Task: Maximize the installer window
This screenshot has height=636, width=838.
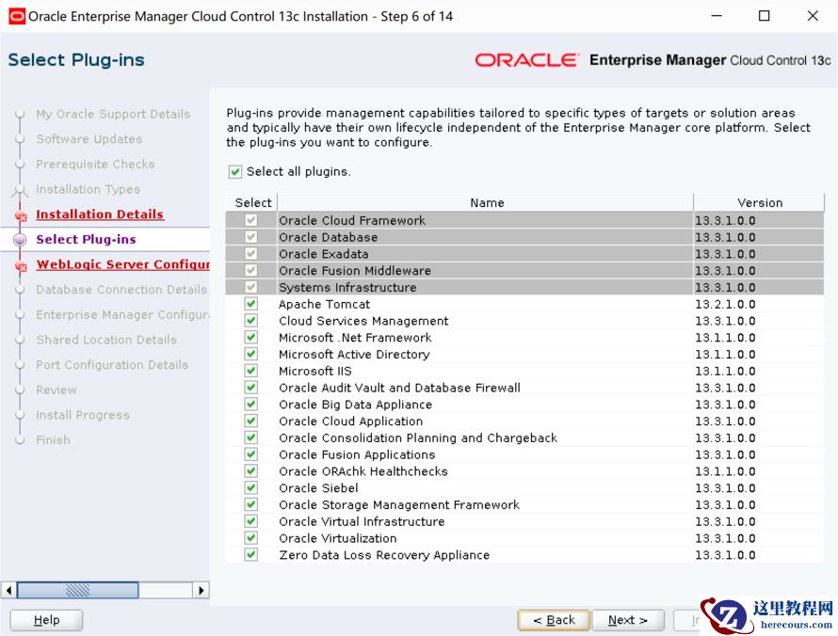Action: [765, 16]
